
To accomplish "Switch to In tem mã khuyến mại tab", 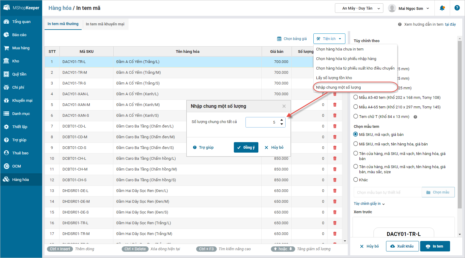I will pos(105,24).
